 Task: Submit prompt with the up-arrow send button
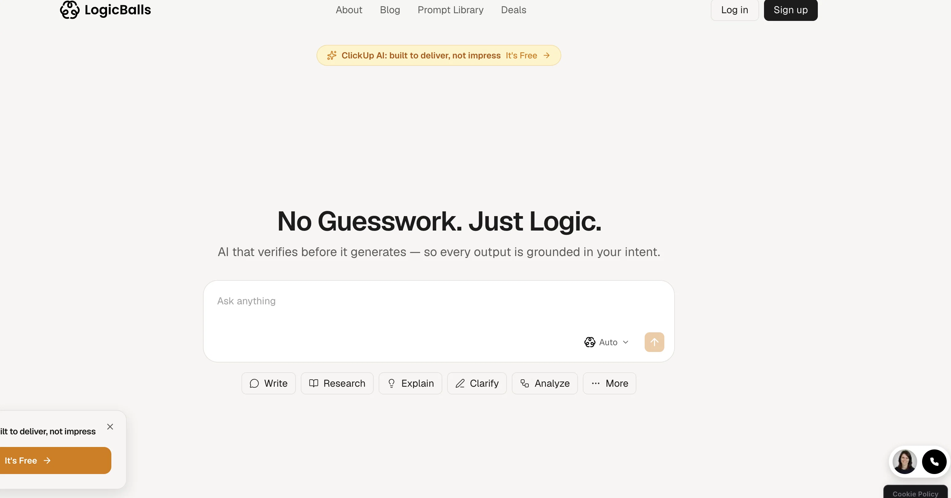pos(654,342)
